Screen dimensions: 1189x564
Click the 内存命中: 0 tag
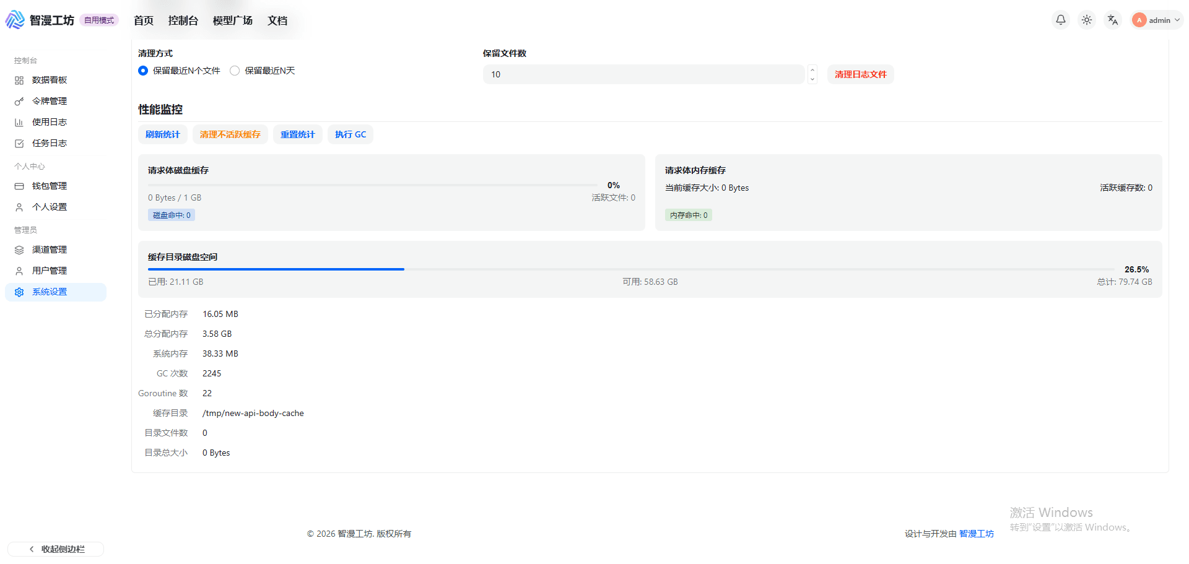tap(689, 215)
